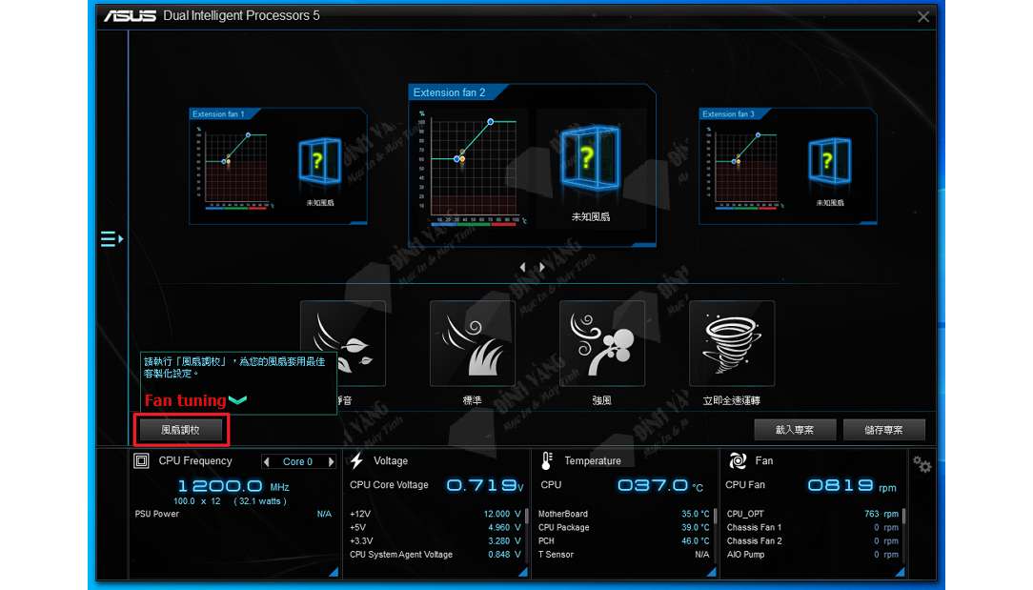The width and height of the screenshot is (1033, 590).
Task: Click the Extension fan 3 curve graph
Action: 746,168
